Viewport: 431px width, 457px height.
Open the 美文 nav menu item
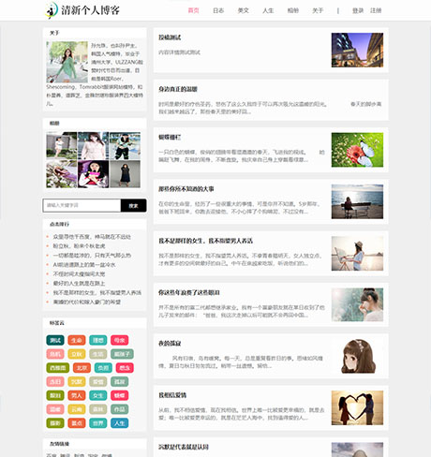(243, 10)
